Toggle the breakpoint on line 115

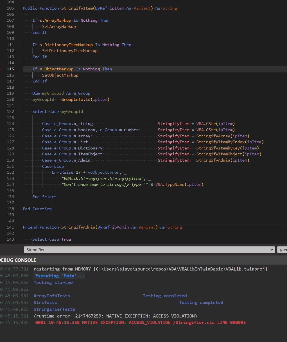[x=2, y=69]
